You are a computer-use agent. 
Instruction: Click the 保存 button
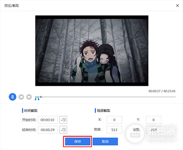tap(78, 141)
